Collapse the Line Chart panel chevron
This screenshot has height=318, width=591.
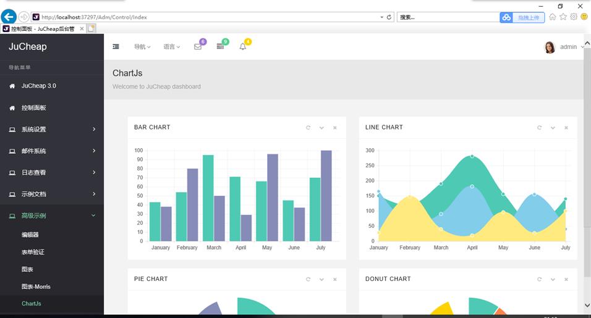click(x=553, y=128)
